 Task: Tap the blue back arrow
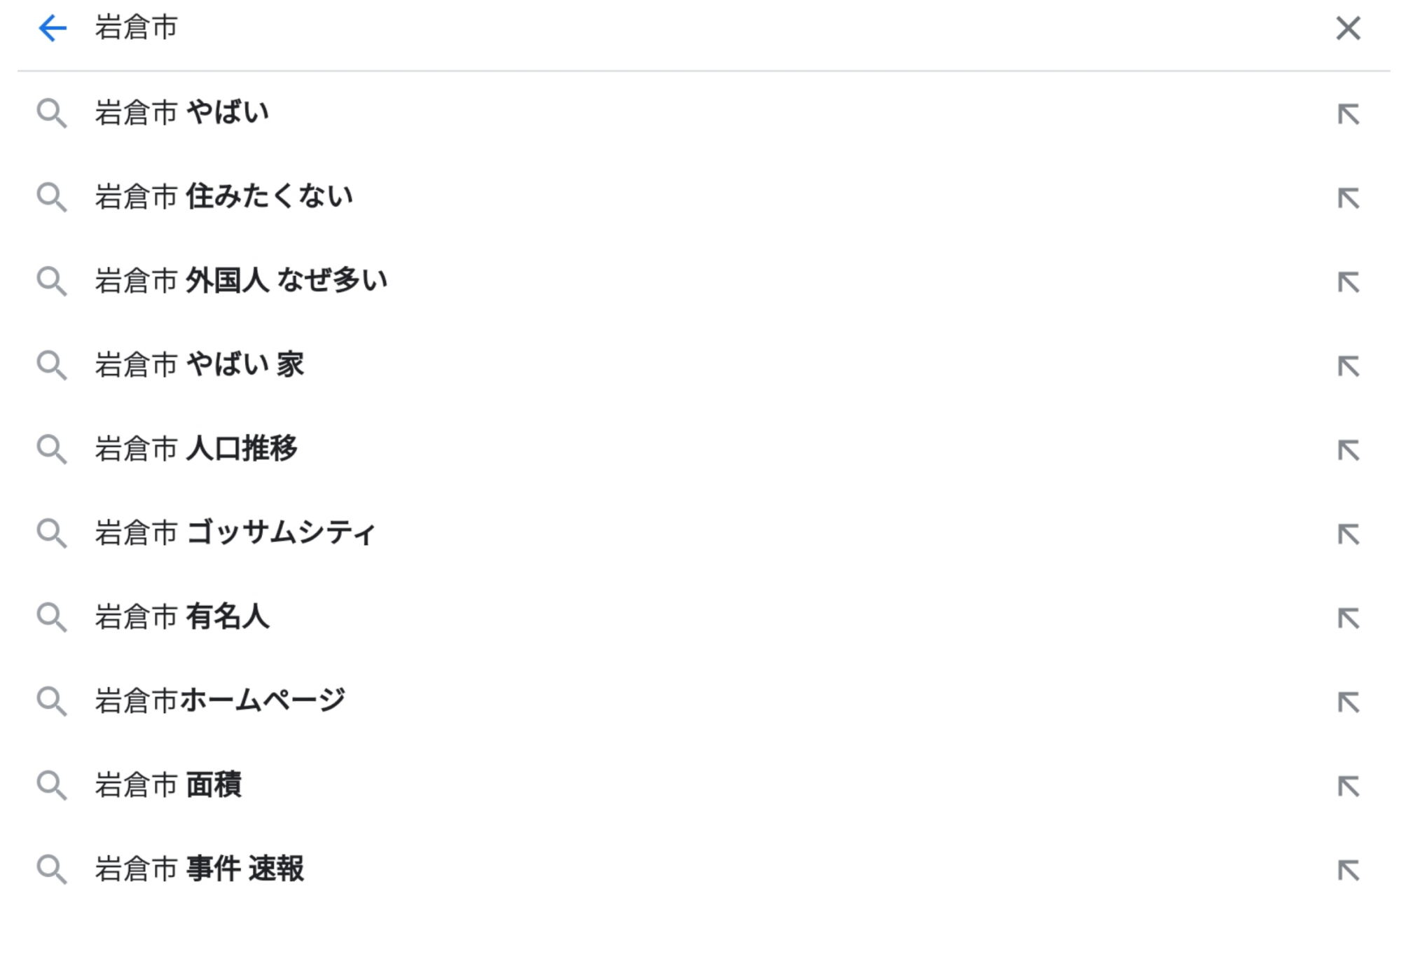point(53,29)
